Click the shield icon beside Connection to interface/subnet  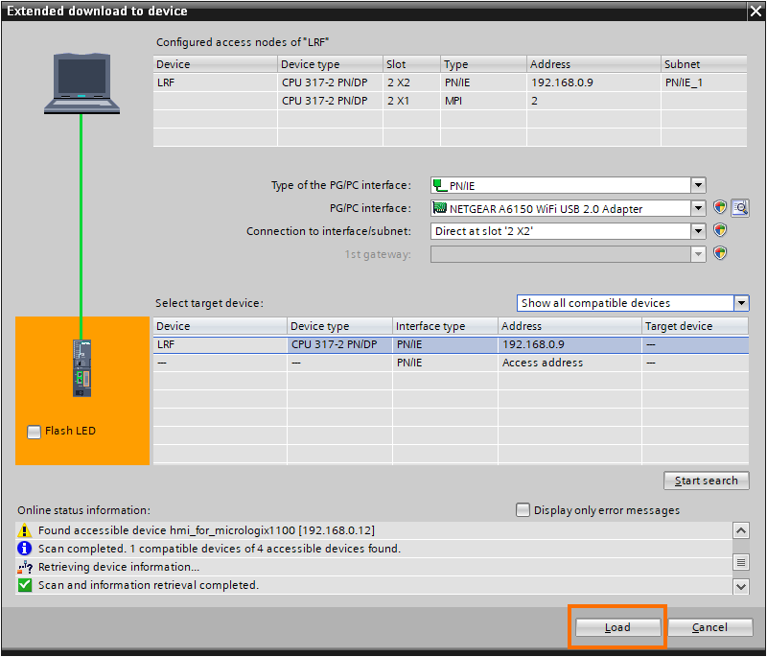coord(720,230)
